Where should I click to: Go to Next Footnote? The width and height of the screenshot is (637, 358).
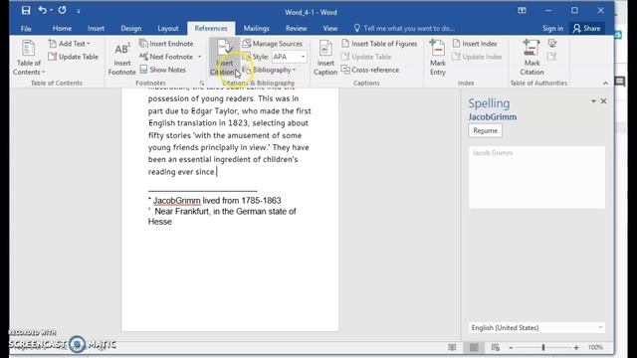pos(166,57)
